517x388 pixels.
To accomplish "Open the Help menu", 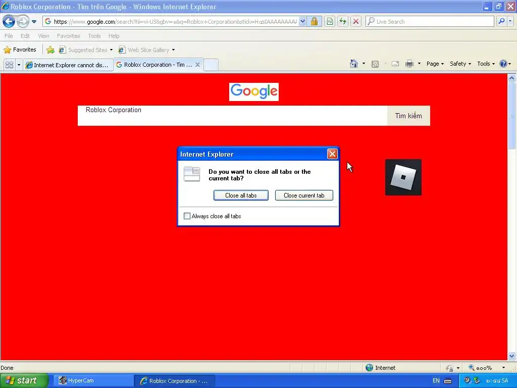I will point(114,36).
